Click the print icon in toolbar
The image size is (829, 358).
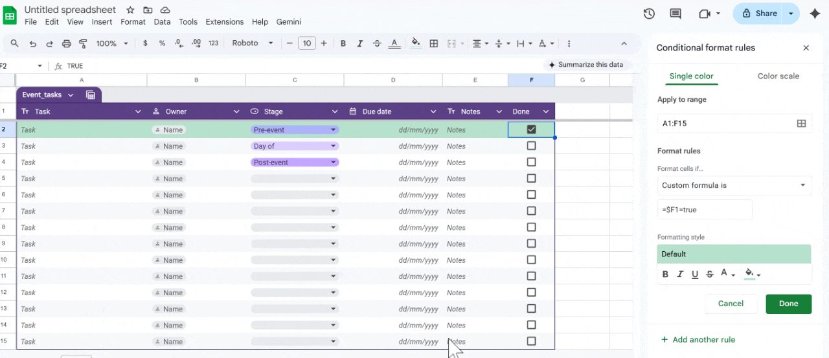[x=66, y=43]
